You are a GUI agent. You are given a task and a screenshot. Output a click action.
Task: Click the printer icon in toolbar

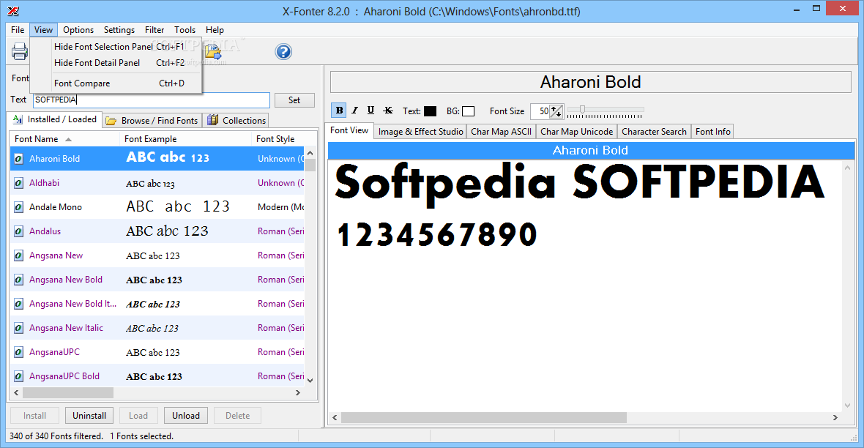click(x=20, y=52)
